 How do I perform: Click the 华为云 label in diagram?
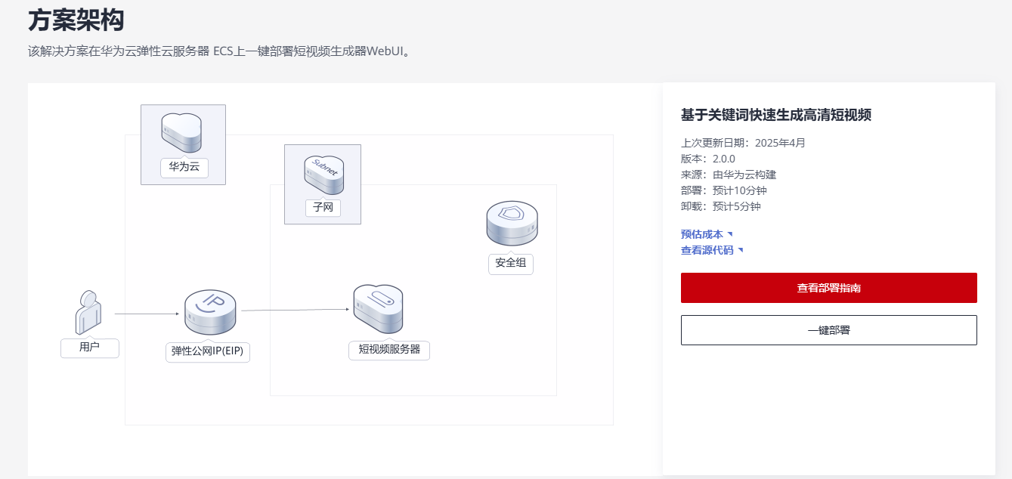[x=184, y=167]
